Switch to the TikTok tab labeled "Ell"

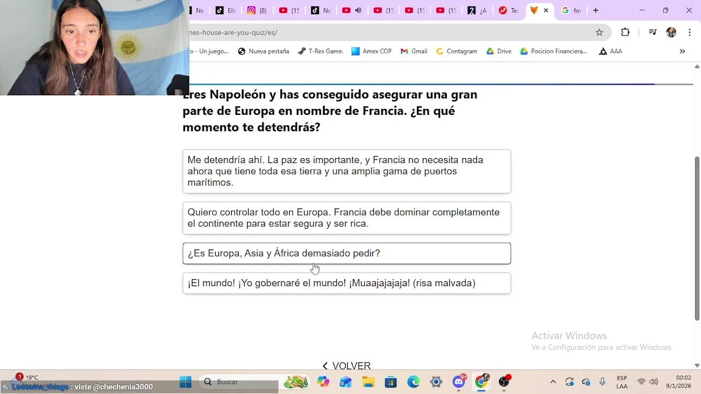(x=226, y=10)
